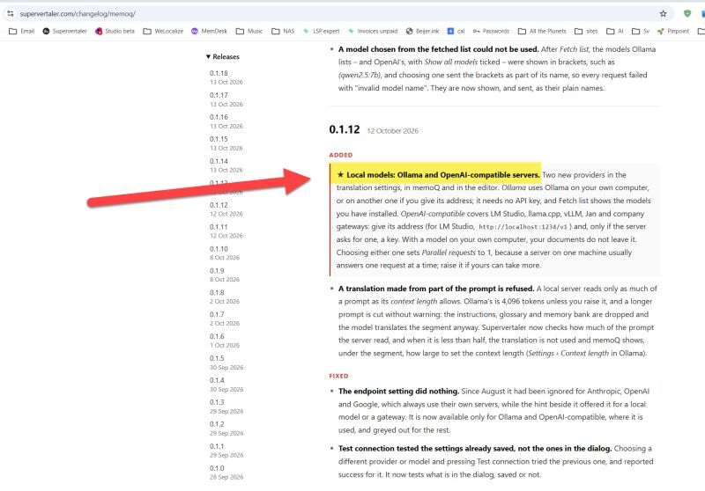Open the Passwords bookmark

tap(491, 31)
